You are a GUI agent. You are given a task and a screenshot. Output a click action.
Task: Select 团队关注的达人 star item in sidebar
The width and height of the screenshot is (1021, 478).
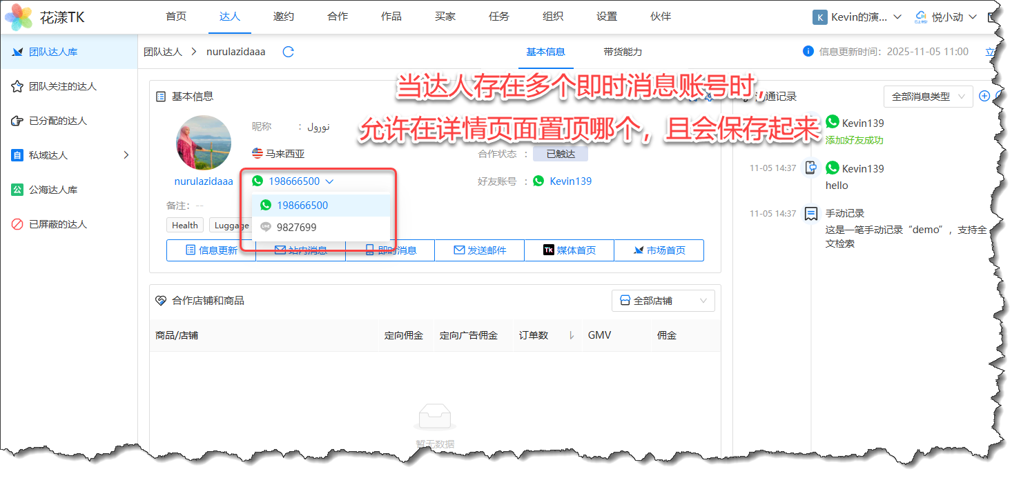point(62,86)
